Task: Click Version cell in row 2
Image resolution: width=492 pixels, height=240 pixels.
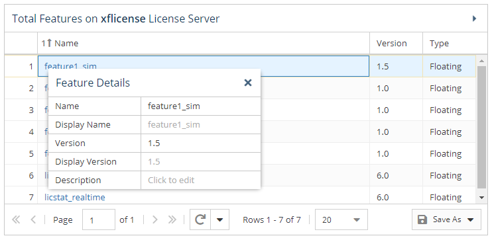Action: click(396, 88)
